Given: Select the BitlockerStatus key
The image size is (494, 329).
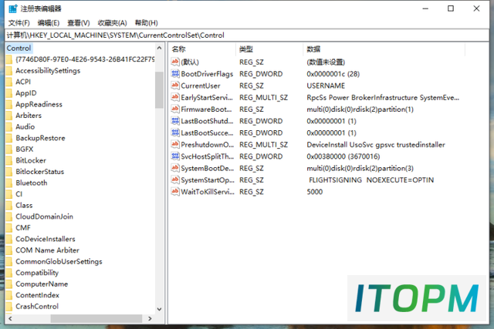Looking at the screenshot, I should [39, 172].
